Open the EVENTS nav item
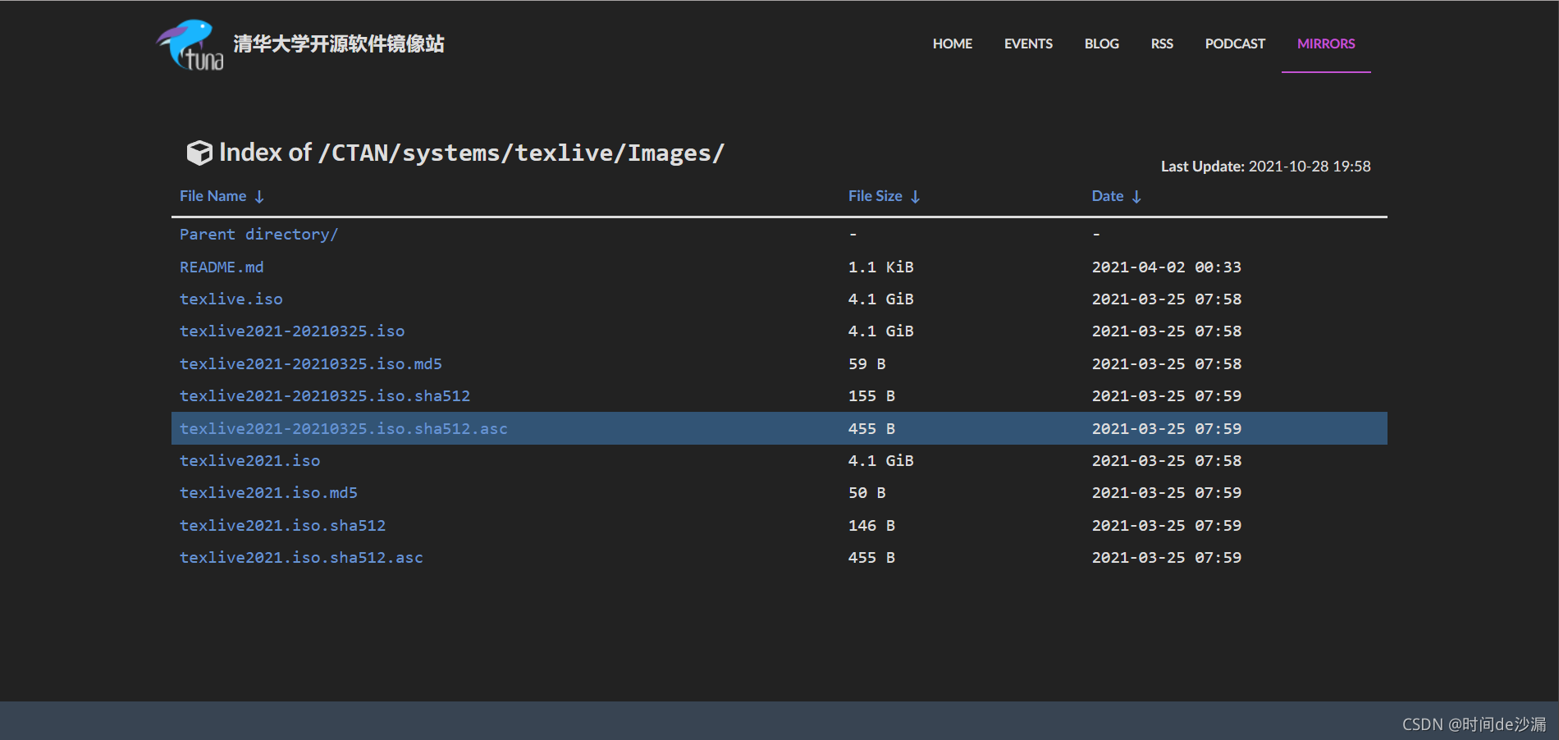 (x=1028, y=43)
